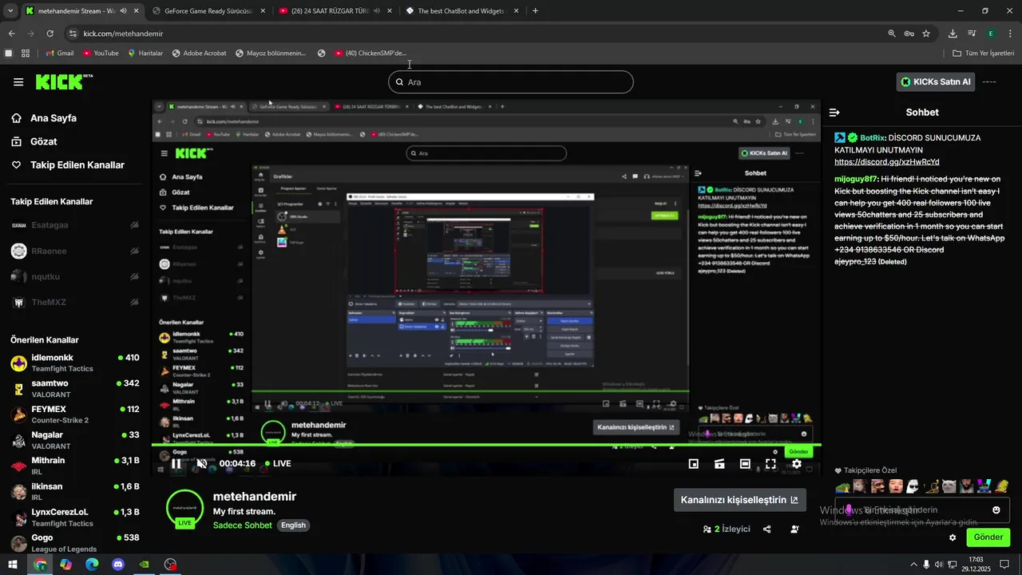Open Nagalar recommended channel
The image size is (1022, 575).
click(x=75, y=440)
